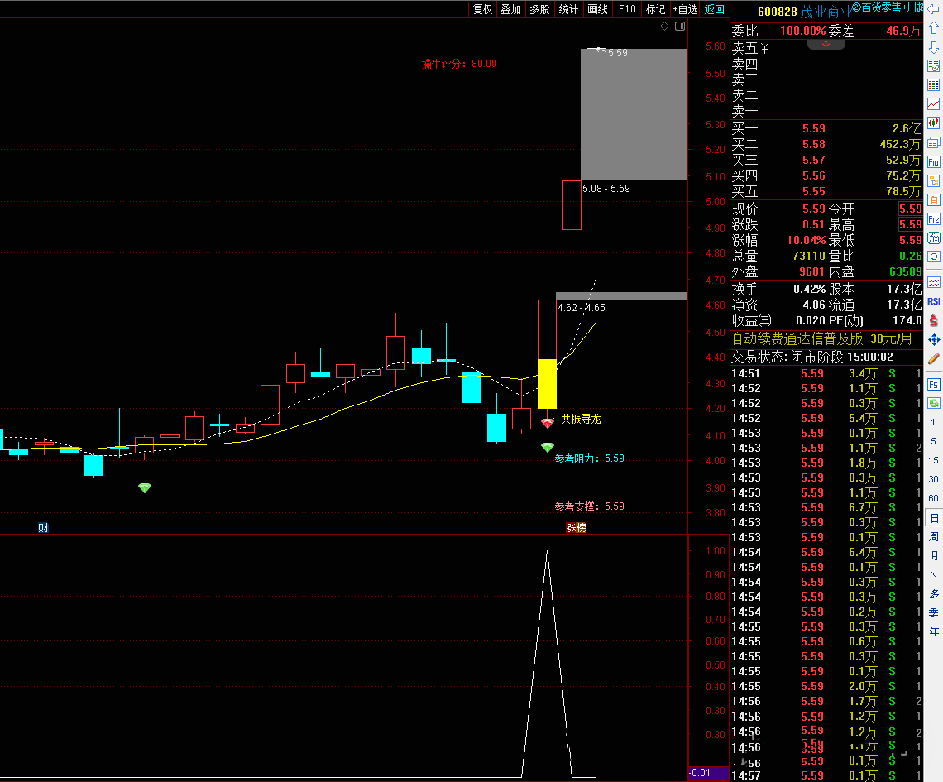
Task: Toggle the side panel icon above chart
Action: click(680, 26)
